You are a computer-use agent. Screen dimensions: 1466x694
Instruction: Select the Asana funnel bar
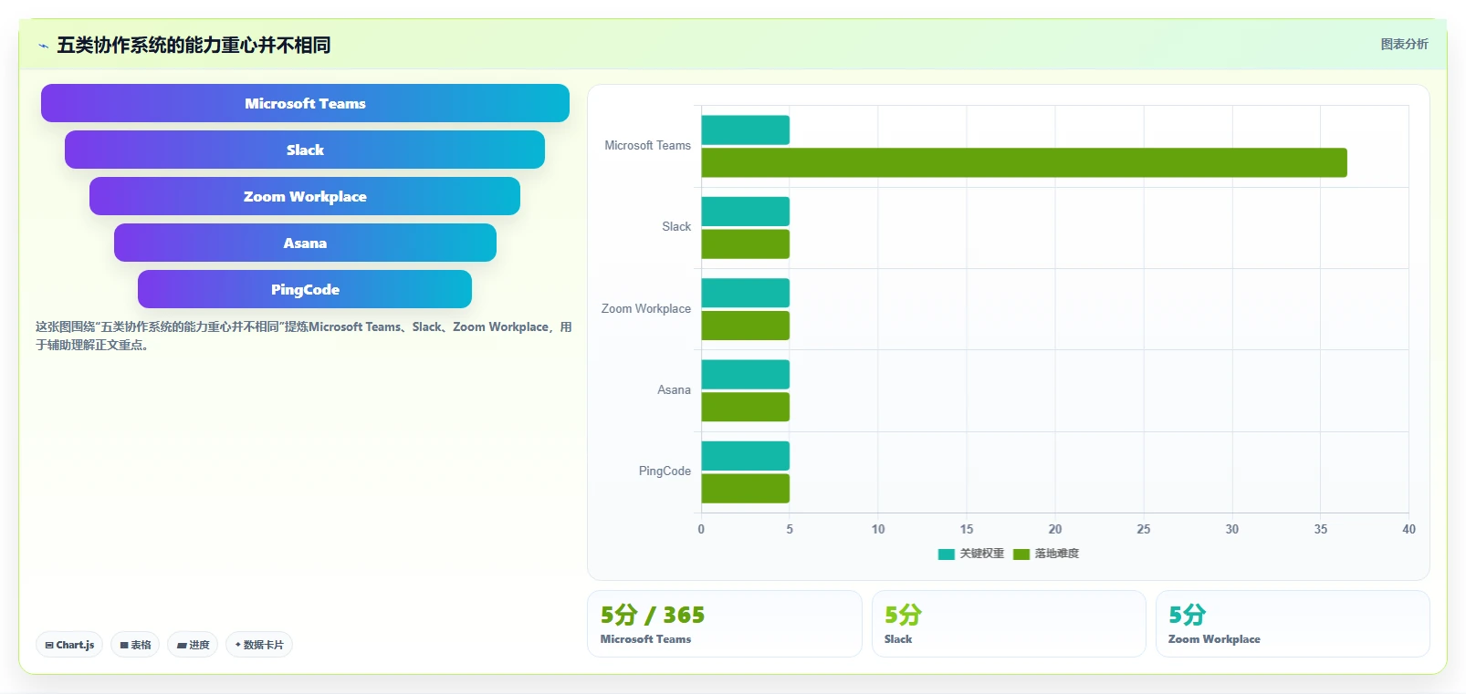pyautogui.click(x=305, y=243)
